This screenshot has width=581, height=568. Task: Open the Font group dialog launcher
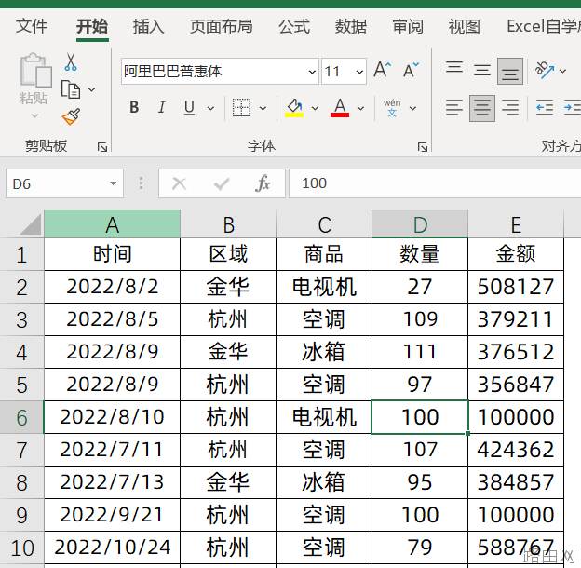coord(423,147)
